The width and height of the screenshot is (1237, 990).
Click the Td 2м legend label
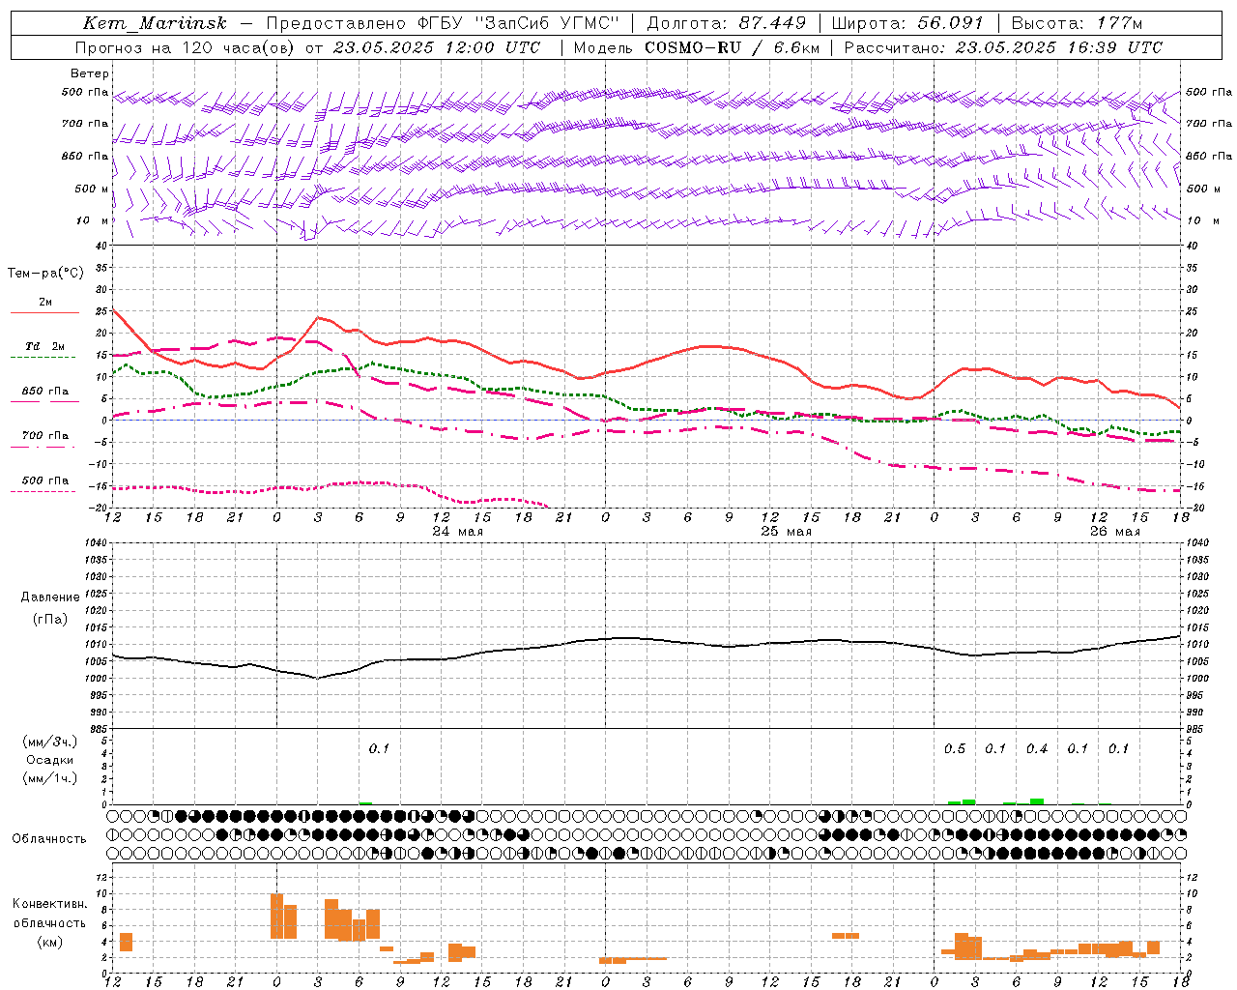(45, 346)
